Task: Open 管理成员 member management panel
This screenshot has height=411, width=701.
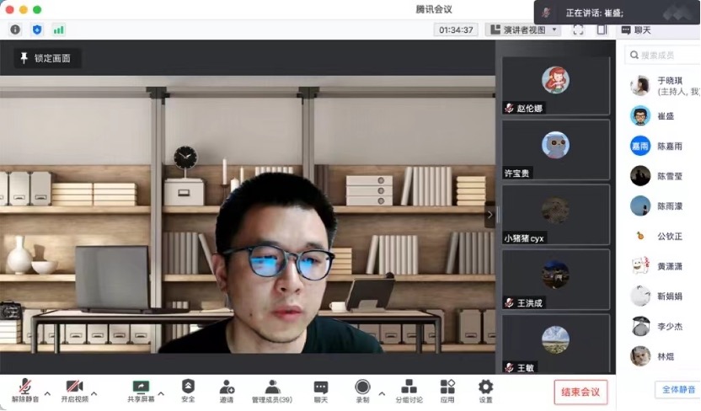Action: [x=272, y=387]
